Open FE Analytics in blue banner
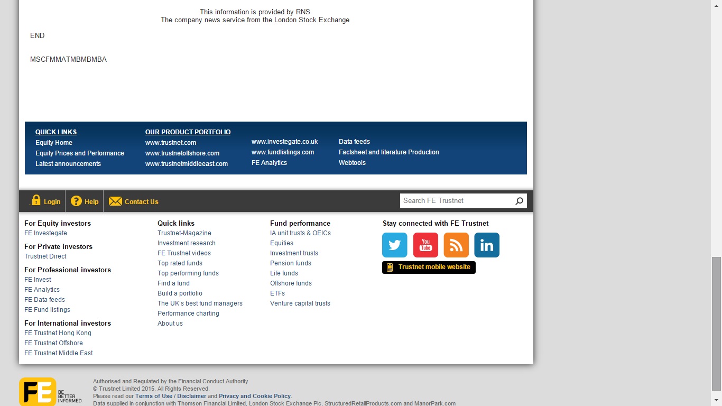722x406 pixels. point(270,163)
